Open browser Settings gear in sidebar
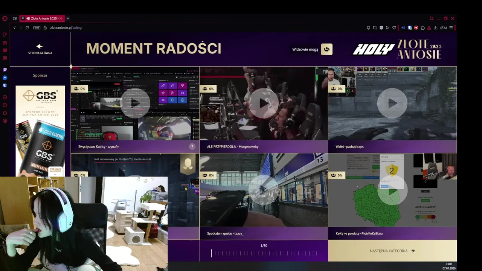482x271 pixels. (5, 121)
